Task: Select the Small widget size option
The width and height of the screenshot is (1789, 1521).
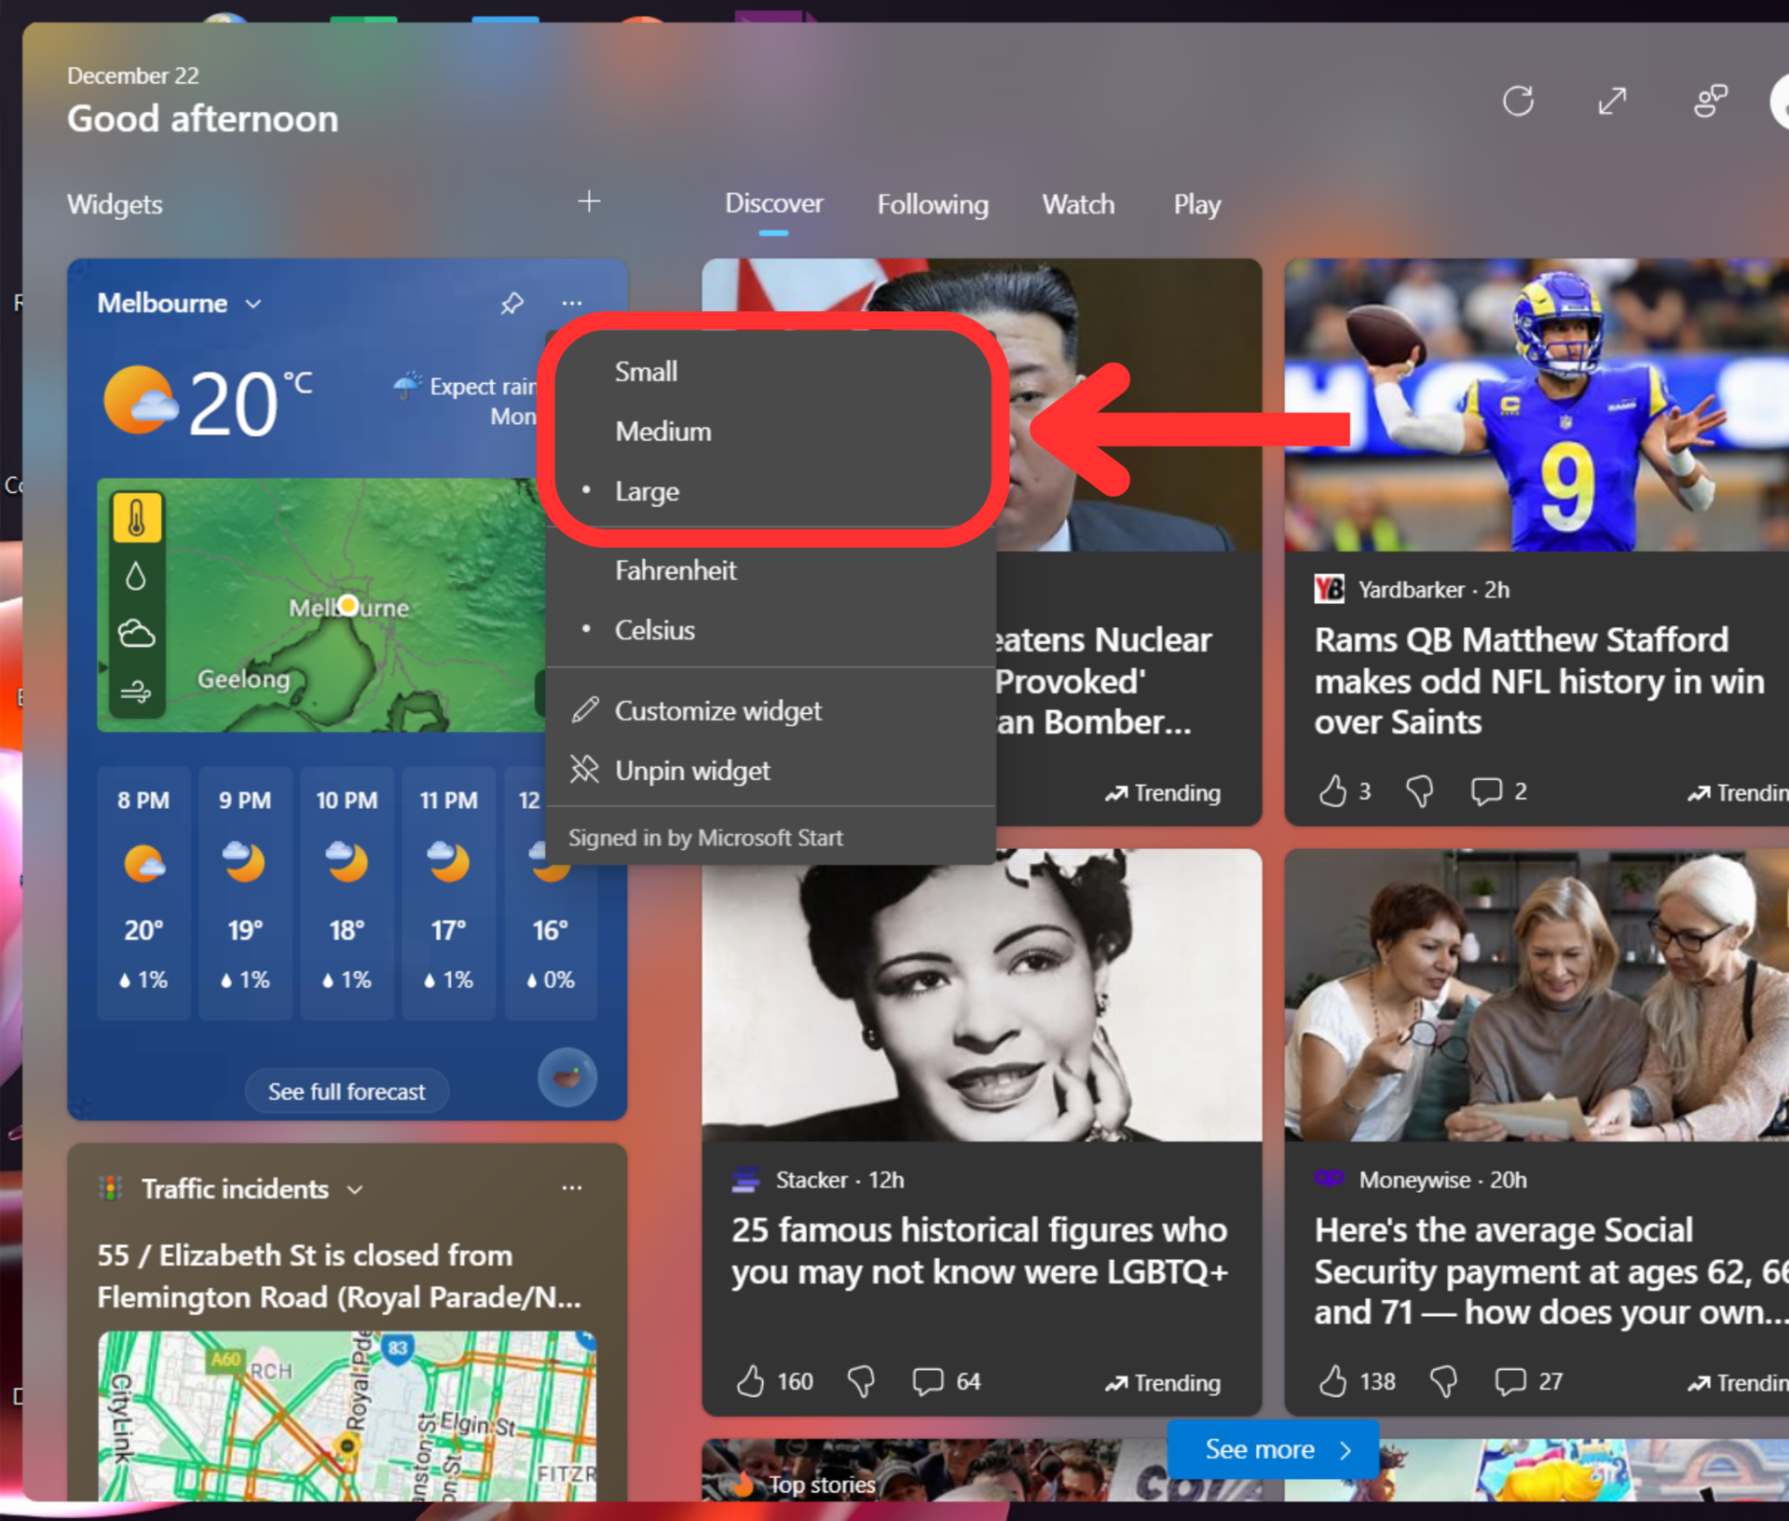Action: [x=646, y=372]
